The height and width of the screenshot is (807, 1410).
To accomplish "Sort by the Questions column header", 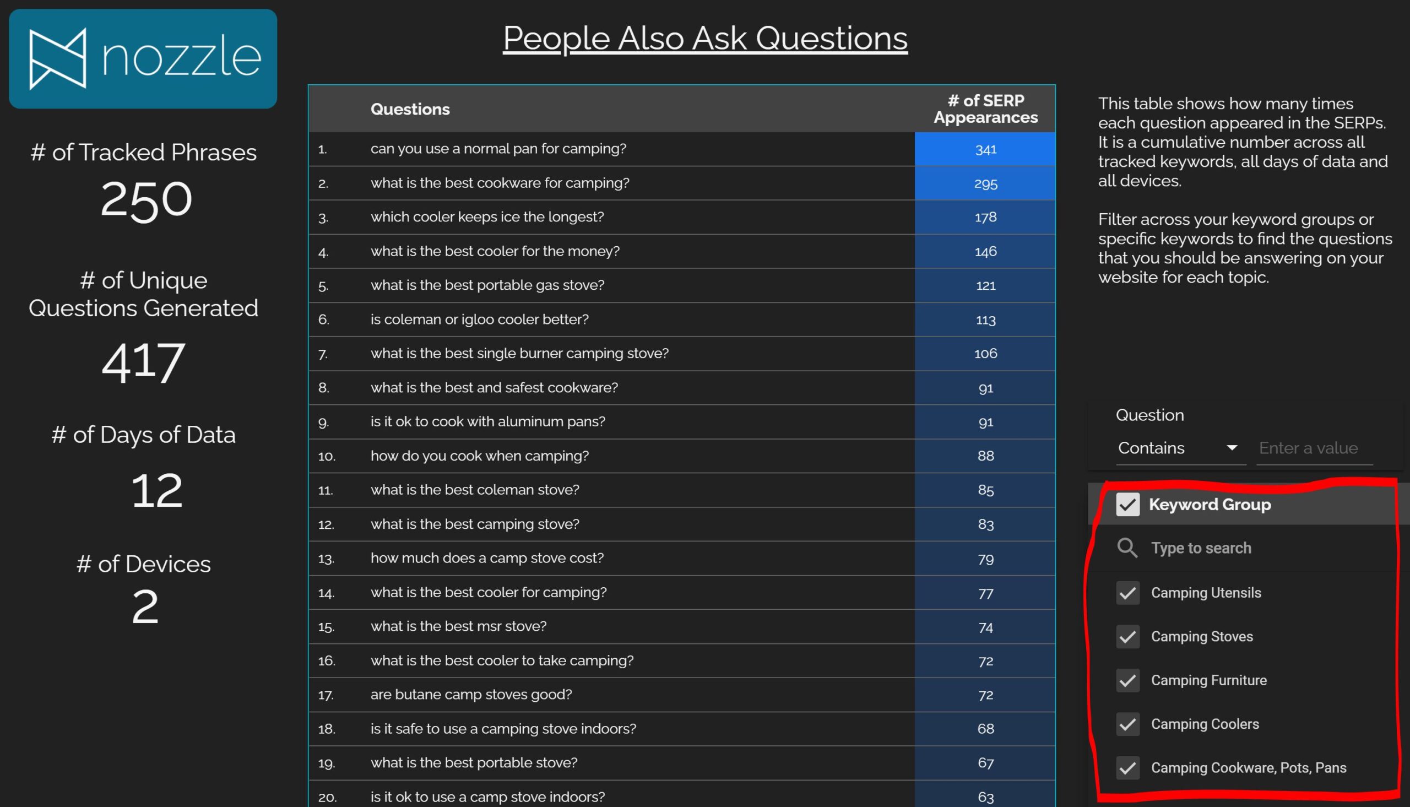I will click(x=410, y=109).
